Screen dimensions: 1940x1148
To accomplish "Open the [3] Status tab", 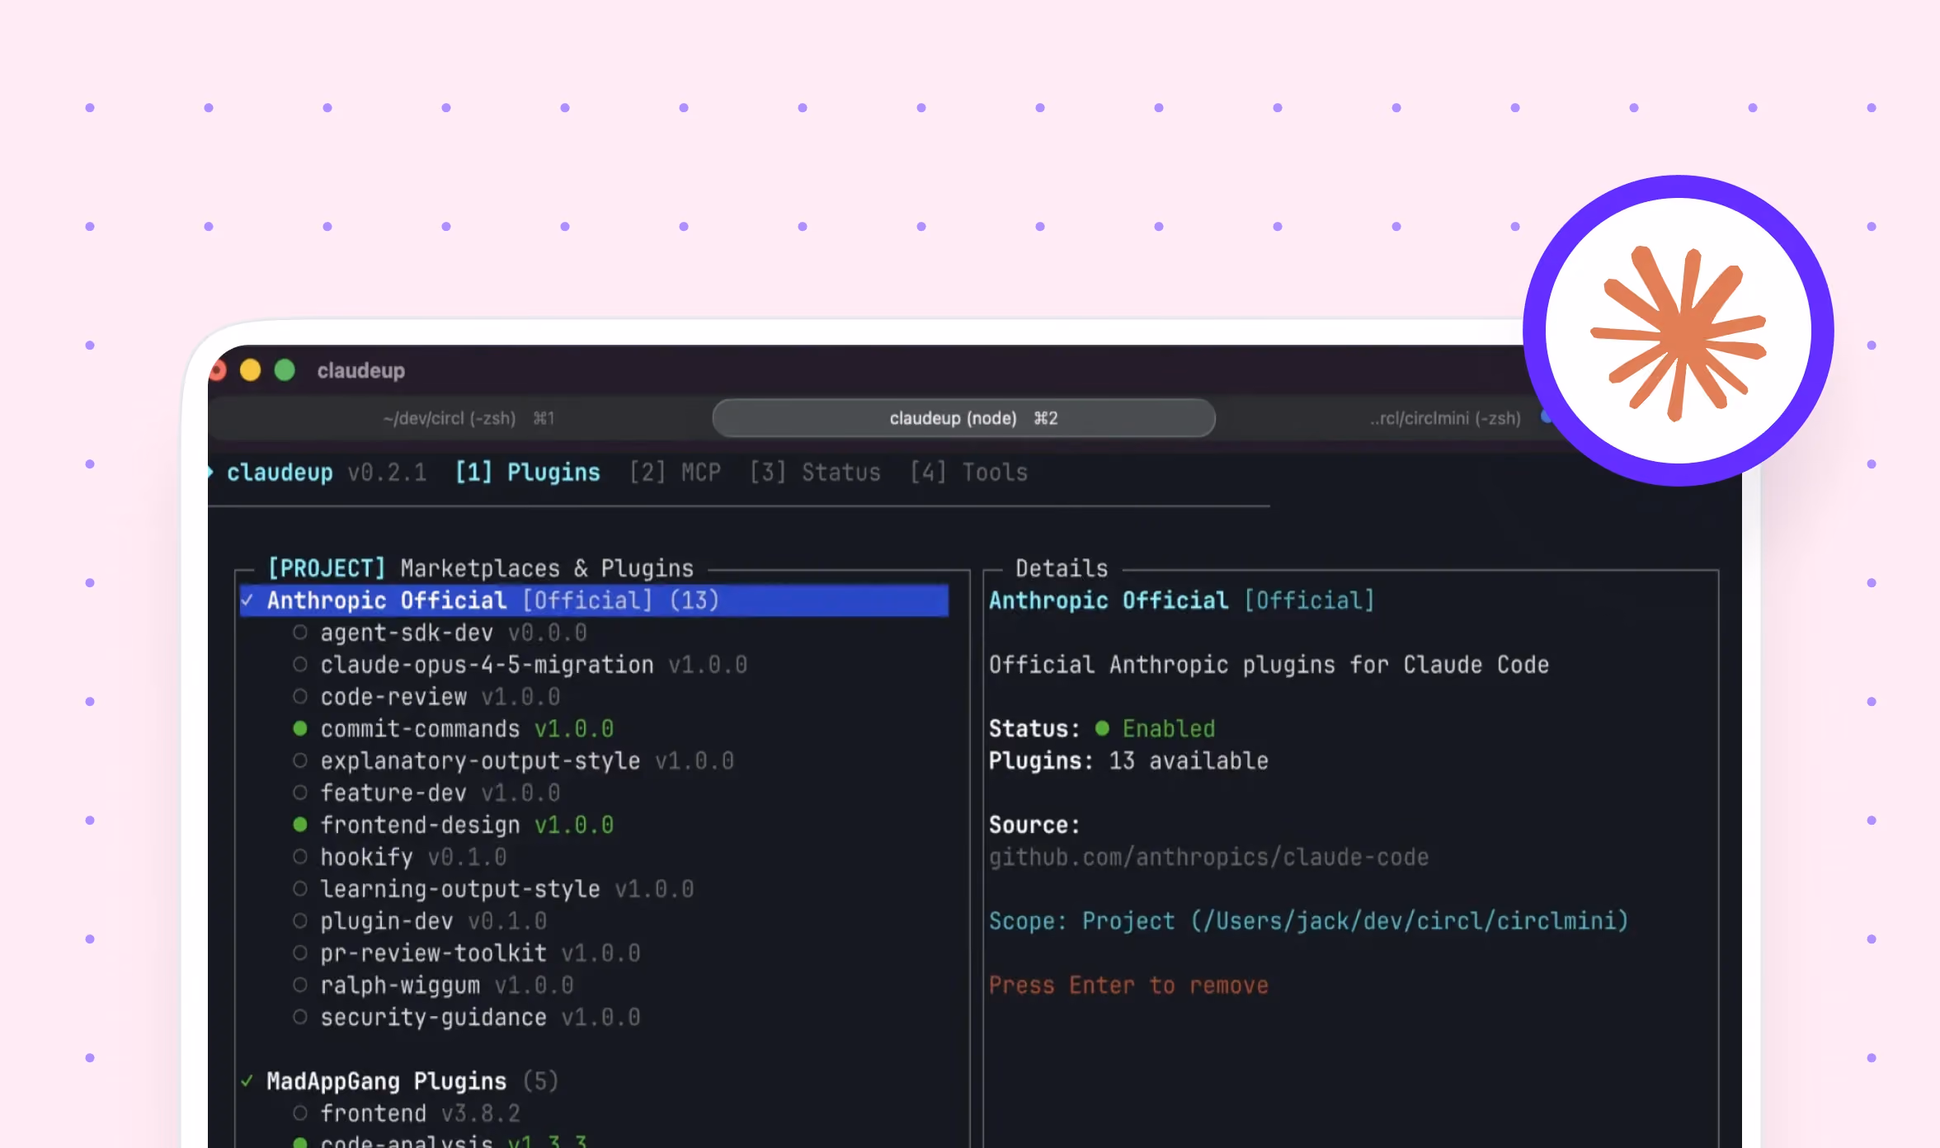I will [x=815, y=472].
